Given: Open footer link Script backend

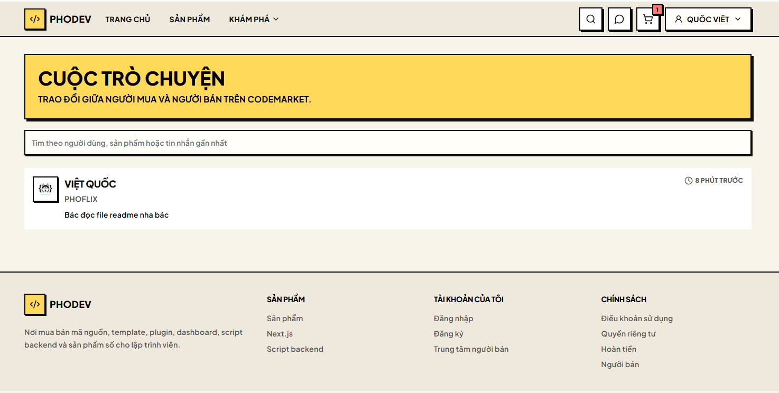Looking at the screenshot, I should (295, 349).
